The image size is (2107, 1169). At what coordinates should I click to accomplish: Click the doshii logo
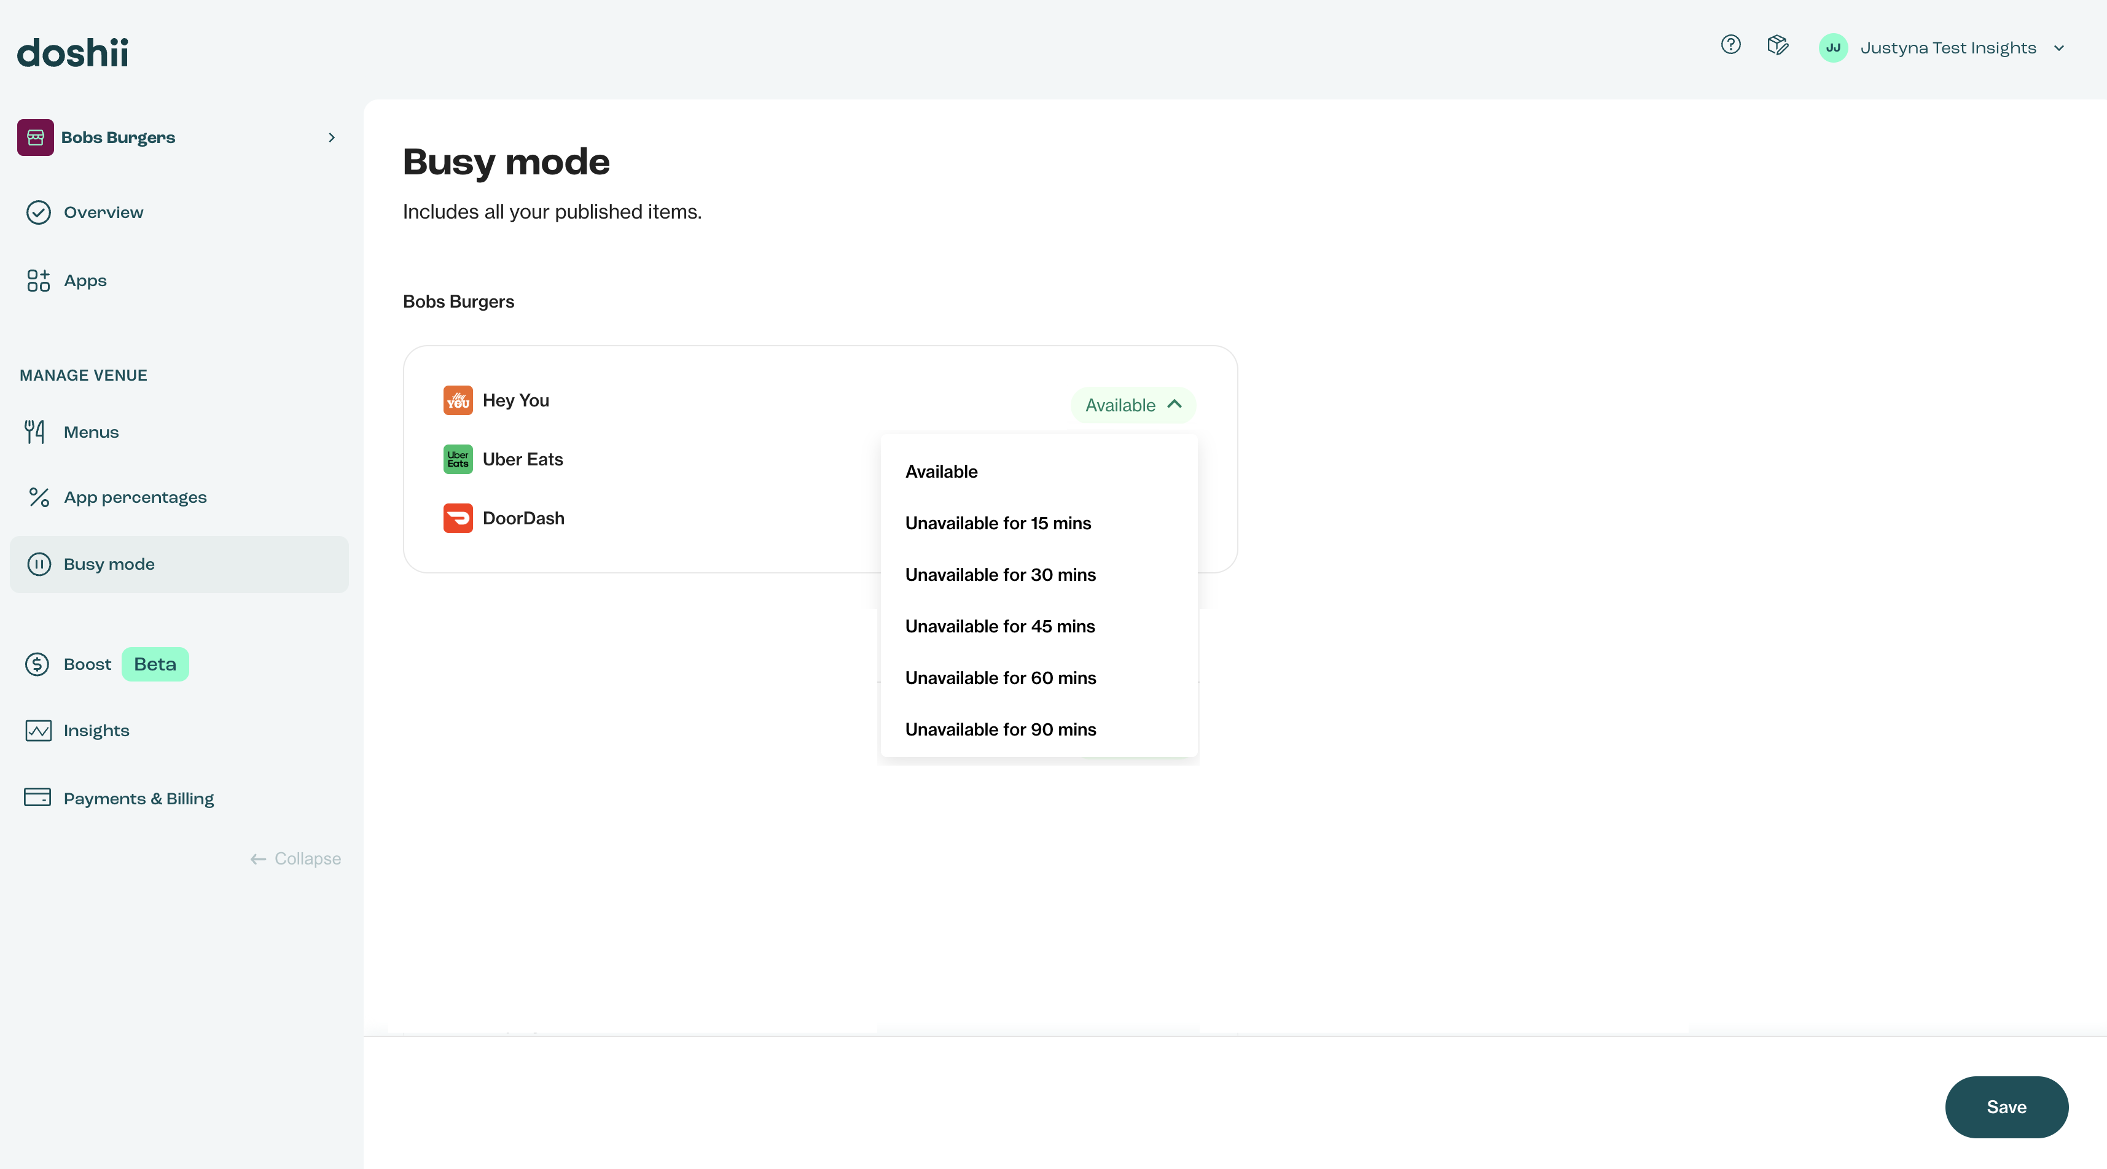point(73,53)
